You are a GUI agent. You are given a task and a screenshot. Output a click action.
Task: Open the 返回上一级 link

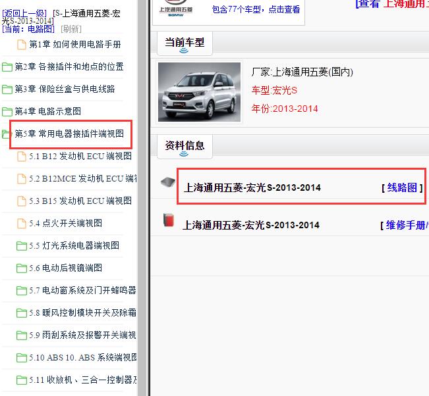click(24, 13)
